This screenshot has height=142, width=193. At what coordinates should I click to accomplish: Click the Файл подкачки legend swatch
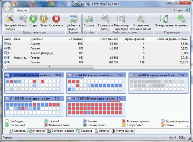pos(46,125)
